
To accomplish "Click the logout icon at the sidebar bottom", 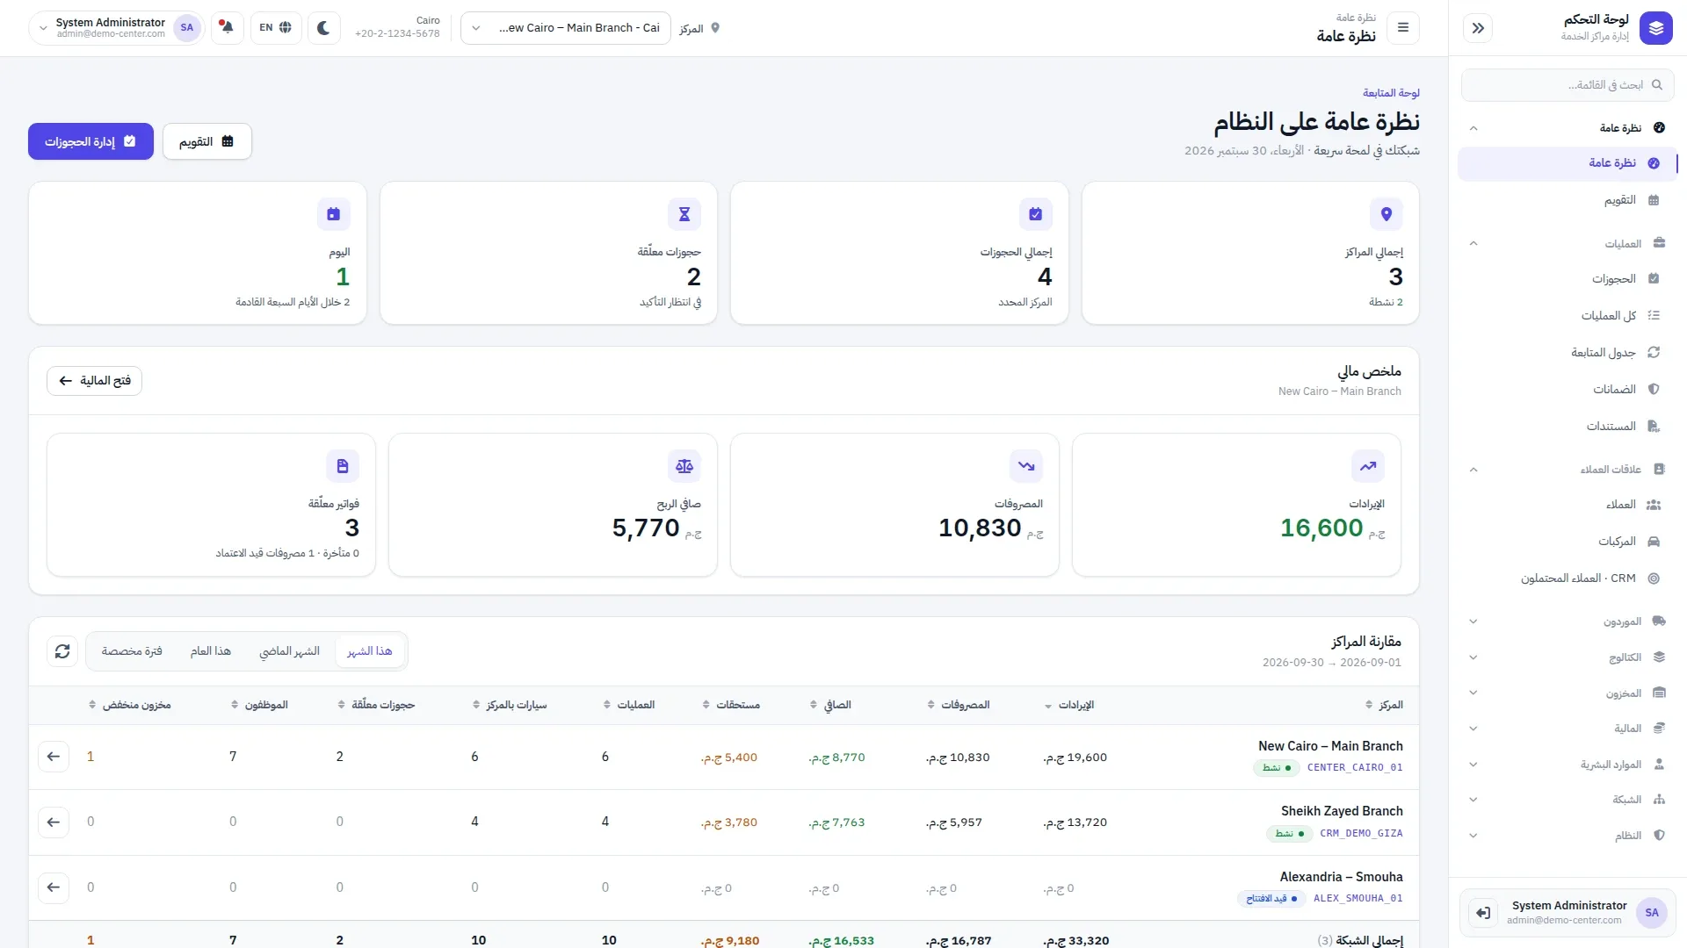I will coord(1483,913).
